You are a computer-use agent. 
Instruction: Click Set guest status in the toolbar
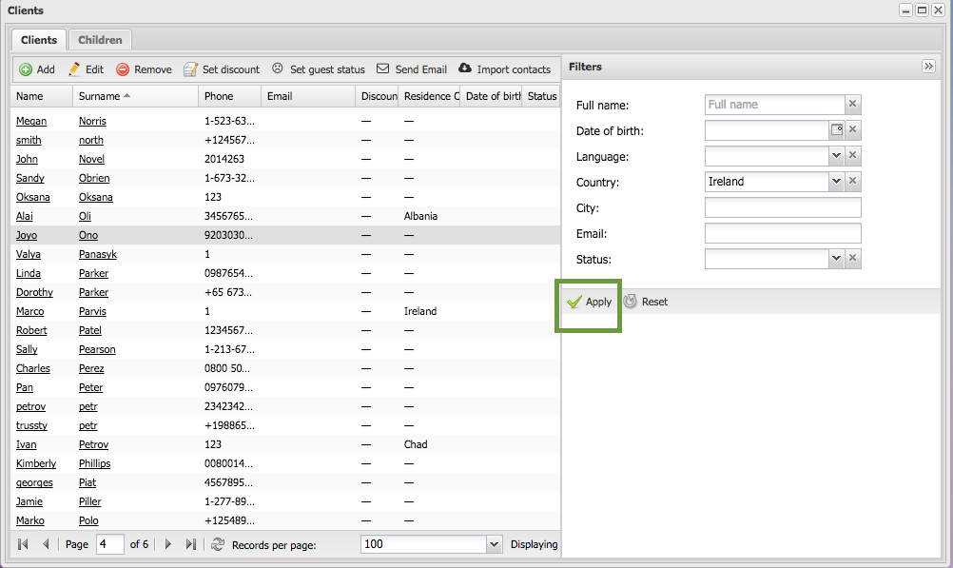pyautogui.click(x=318, y=69)
